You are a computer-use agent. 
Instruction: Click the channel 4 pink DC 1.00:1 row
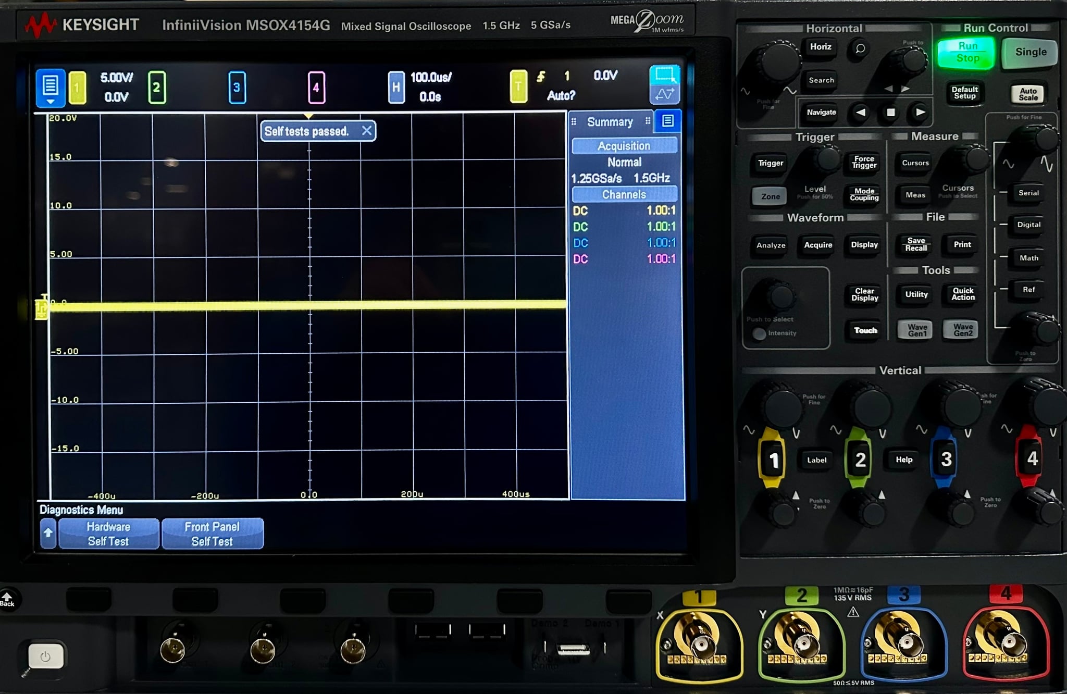[624, 259]
